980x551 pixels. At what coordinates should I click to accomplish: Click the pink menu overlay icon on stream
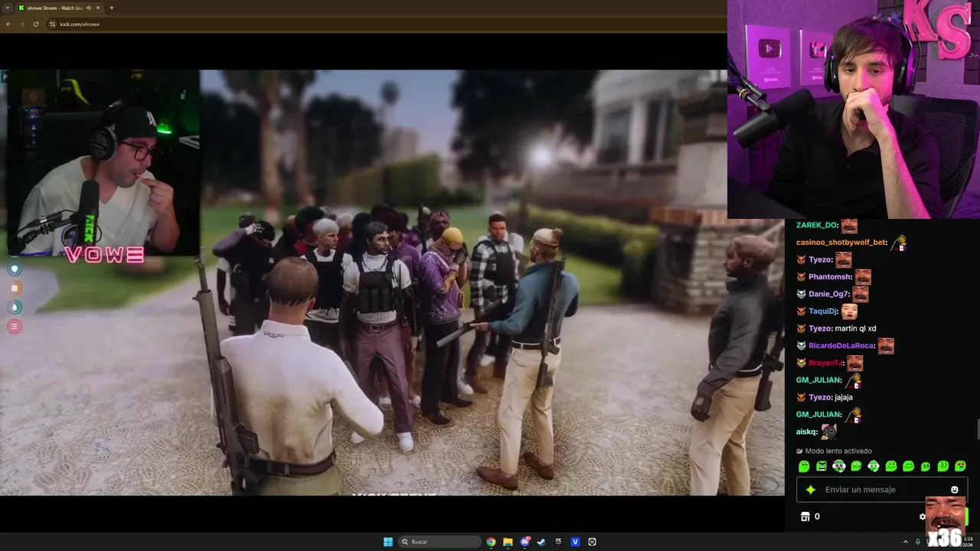(14, 327)
